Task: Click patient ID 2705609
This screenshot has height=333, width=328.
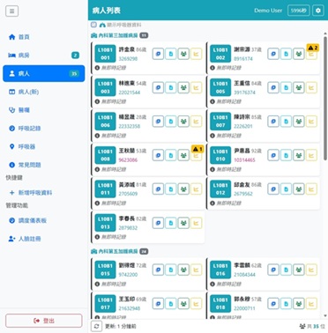Action: 128,194
